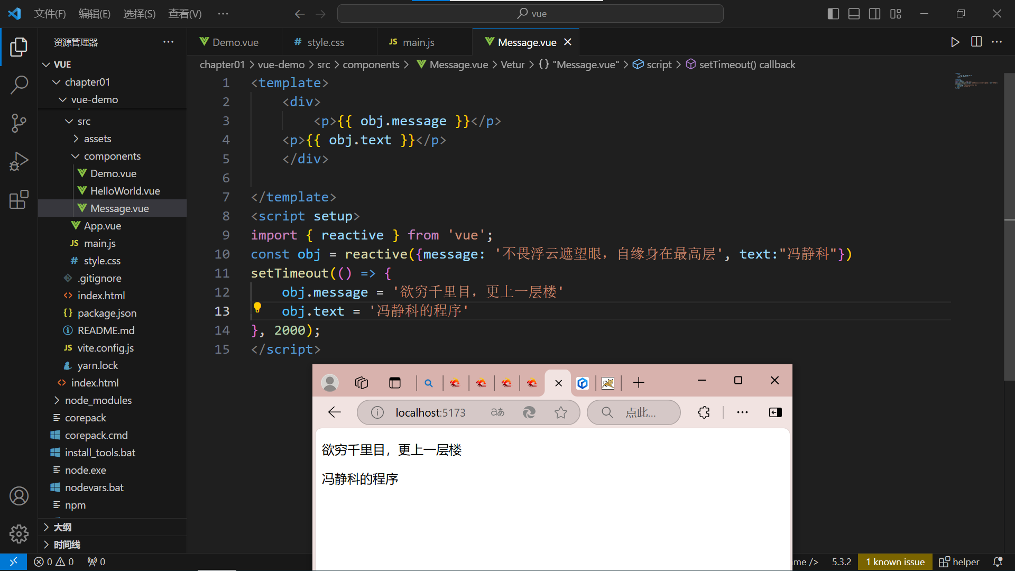Expand the 时间线 timeline section
Viewport: 1015px width, 571px height.
pos(112,545)
